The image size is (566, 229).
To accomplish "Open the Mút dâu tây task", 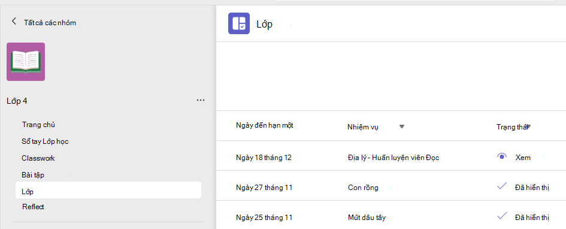I will pos(367,218).
